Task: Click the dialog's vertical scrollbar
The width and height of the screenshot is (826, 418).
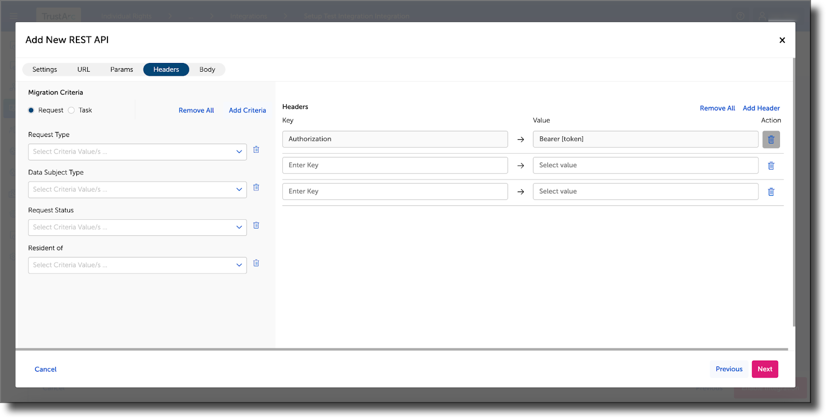Action: [x=794, y=192]
